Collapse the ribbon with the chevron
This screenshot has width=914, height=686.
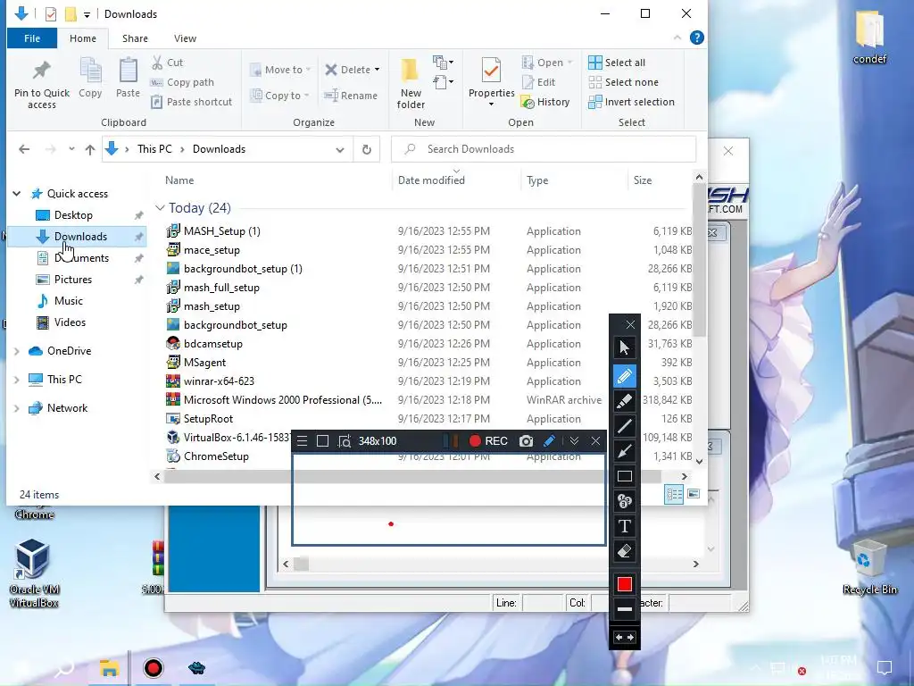[x=677, y=38]
